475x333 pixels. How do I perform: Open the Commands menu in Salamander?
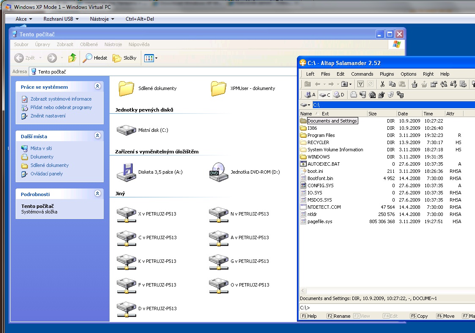pos(362,74)
